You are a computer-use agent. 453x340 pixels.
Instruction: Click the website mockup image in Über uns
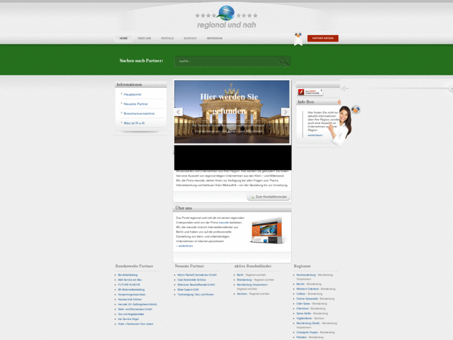(267, 231)
